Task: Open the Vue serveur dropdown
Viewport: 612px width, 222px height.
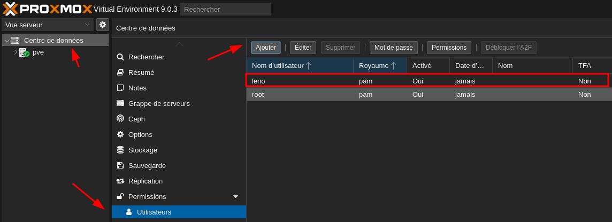Action: point(48,25)
